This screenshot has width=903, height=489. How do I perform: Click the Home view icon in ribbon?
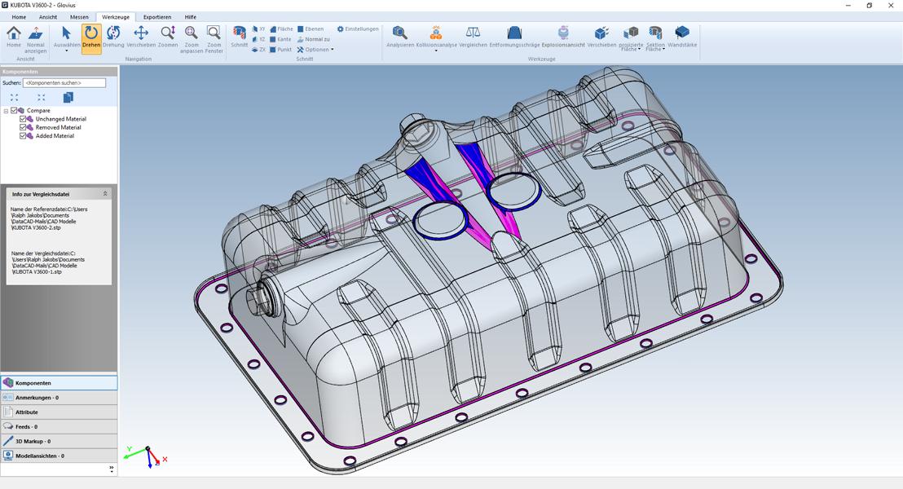[x=13, y=37]
